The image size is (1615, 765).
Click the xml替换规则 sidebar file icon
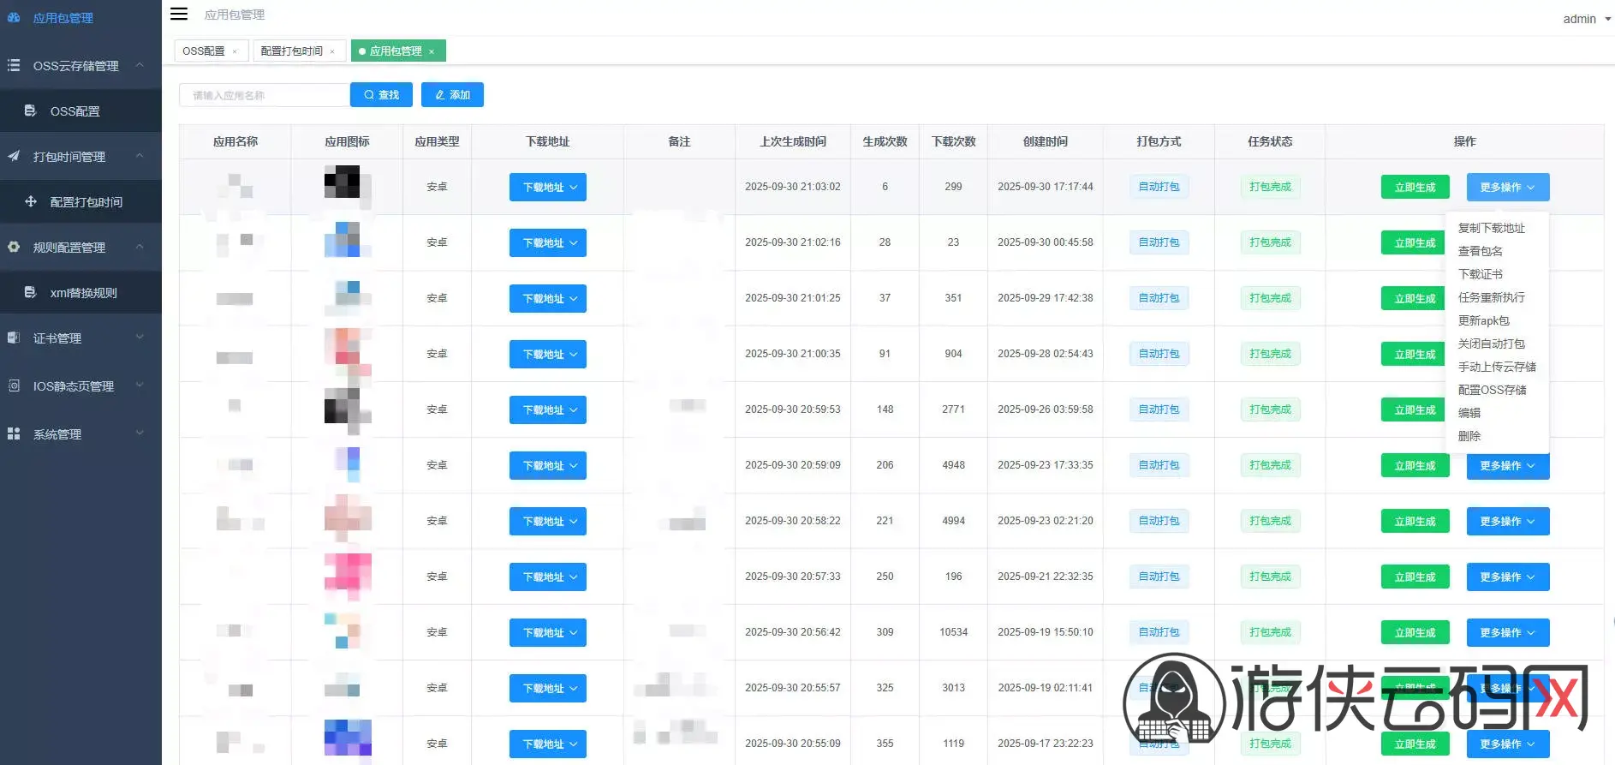click(30, 292)
